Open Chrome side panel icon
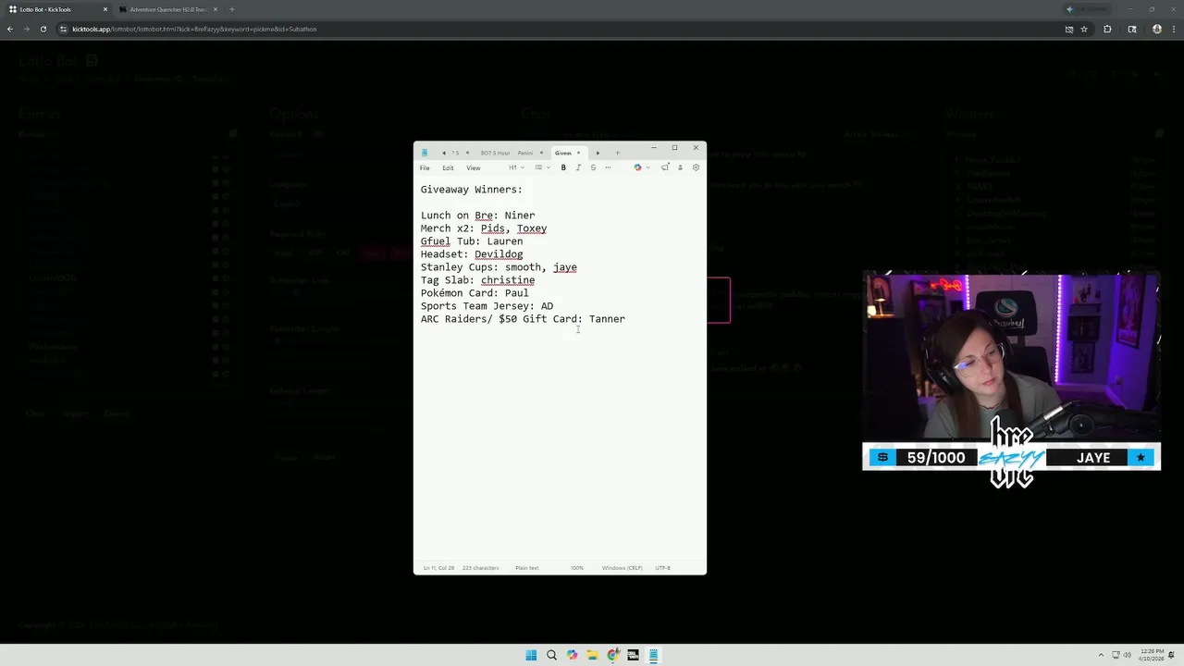The image size is (1184, 666). [x=1132, y=29]
